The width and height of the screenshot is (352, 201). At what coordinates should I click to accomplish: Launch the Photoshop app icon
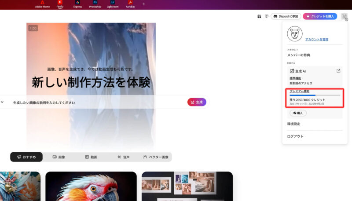(95, 4)
